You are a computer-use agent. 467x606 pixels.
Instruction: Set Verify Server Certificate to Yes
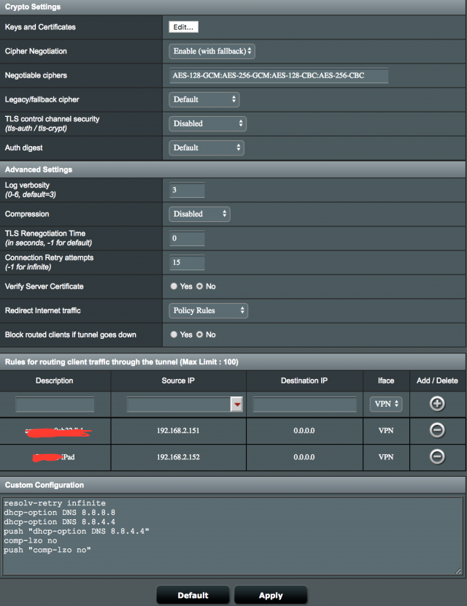point(174,286)
